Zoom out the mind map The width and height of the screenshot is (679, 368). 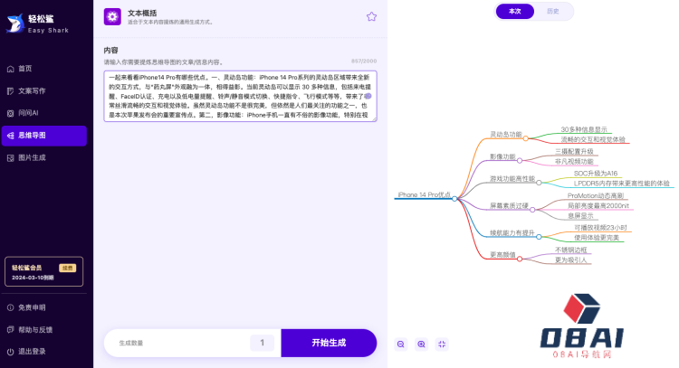(x=401, y=344)
